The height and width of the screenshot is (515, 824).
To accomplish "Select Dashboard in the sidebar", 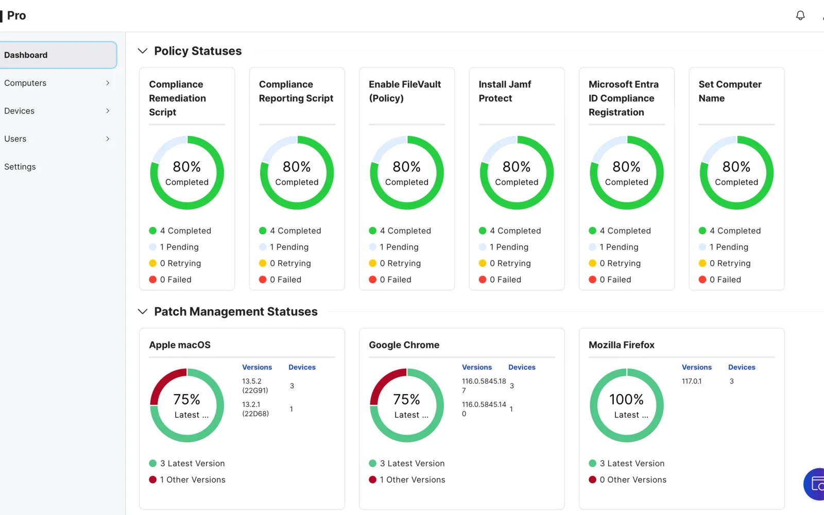I will tap(58, 55).
